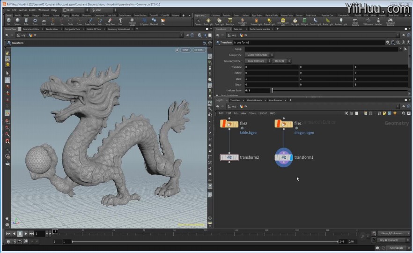
Task: Open the Rx Ry Rz rotation order dropdown
Action: tap(281, 61)
